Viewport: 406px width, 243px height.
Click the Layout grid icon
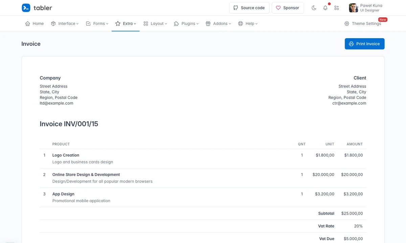tap(146, 24)
